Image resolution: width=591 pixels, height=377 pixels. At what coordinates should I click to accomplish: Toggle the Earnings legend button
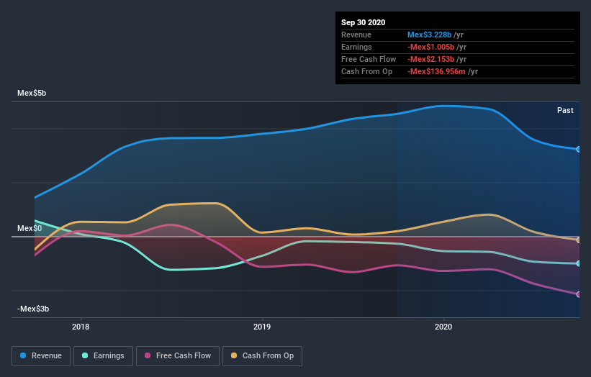(103, 356)
